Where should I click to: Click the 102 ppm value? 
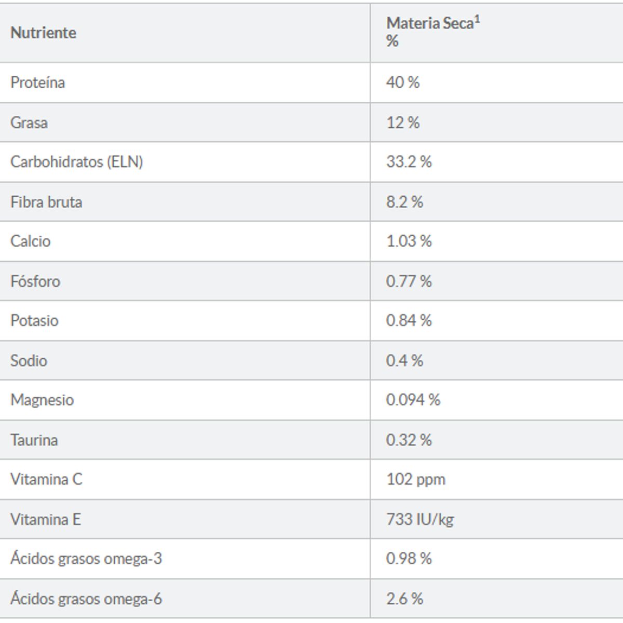point(415,479)
